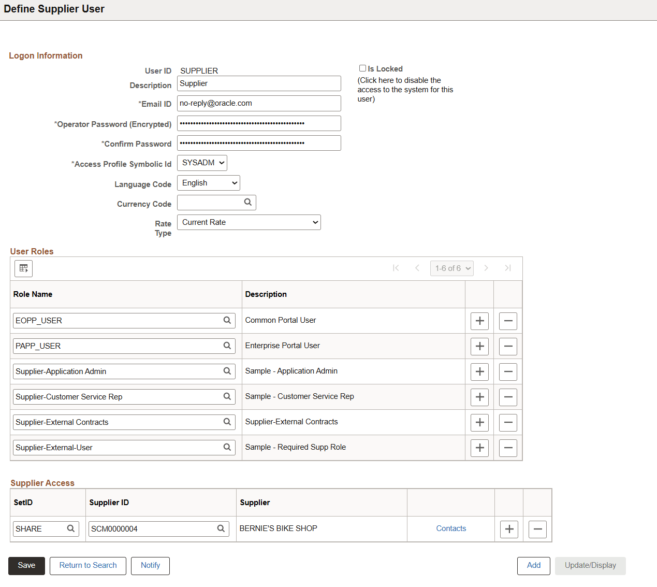The image size is (657, 587).
Task: Enable the Is Locked checkbox
Action: pyautogui.click(x=362, y=68)
